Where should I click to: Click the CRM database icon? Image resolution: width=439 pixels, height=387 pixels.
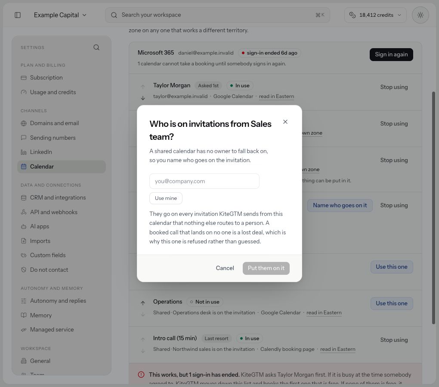[x=24, y=198]
